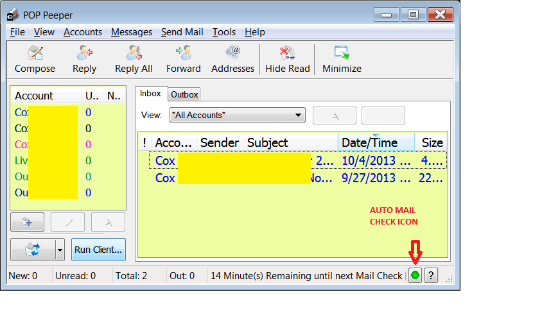The image size is (533, 333).
Task: Select the magenta Cox account row
Action: tap(68, 144)
